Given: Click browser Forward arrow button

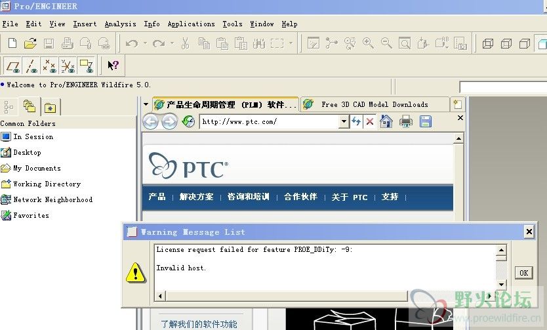Looking at the screenshot, I should point(169,122).
